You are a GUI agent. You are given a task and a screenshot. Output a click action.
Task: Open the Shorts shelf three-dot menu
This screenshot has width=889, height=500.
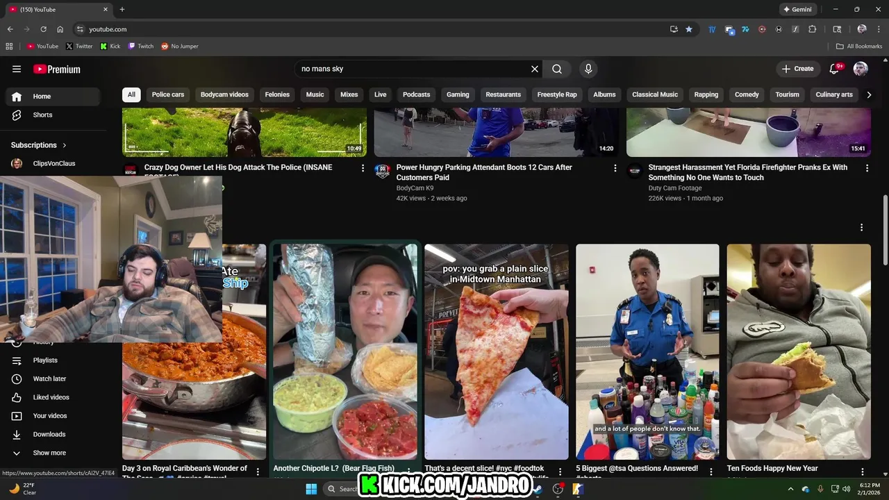click(862, 228)
